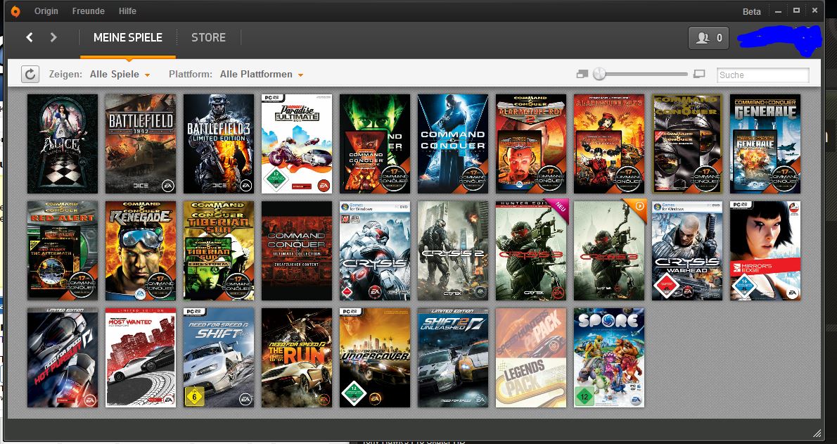
Task: Open Need for Speed The Run
Action: tap(297, 357)
